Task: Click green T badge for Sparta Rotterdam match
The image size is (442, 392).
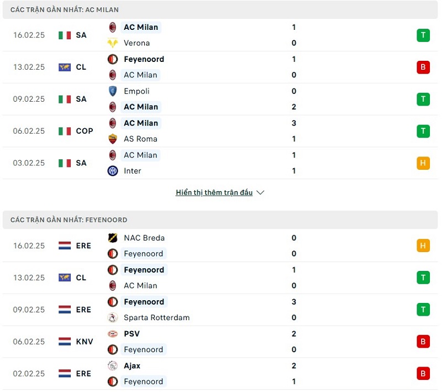Action: pyautogui.click(x=423, y=310)
